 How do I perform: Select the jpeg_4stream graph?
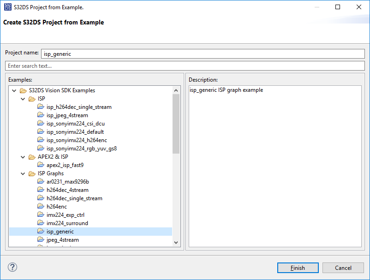coord(63,240)
